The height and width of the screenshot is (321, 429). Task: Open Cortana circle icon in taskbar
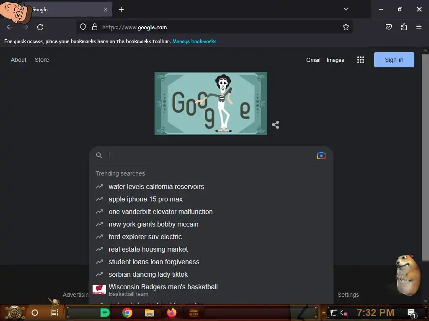pyautogui.click(x=35, y=313)
